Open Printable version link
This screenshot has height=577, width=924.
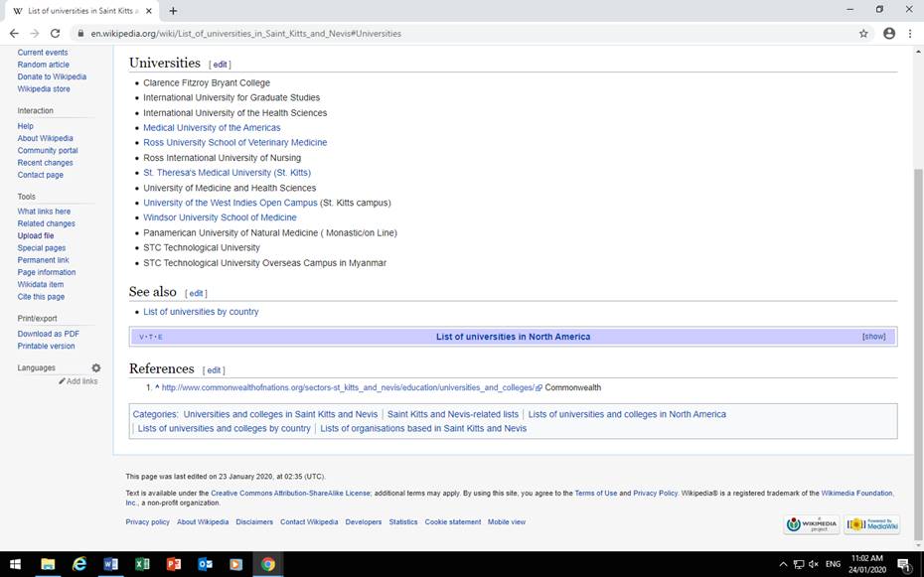pyautogui.click(x=46, y=347)
